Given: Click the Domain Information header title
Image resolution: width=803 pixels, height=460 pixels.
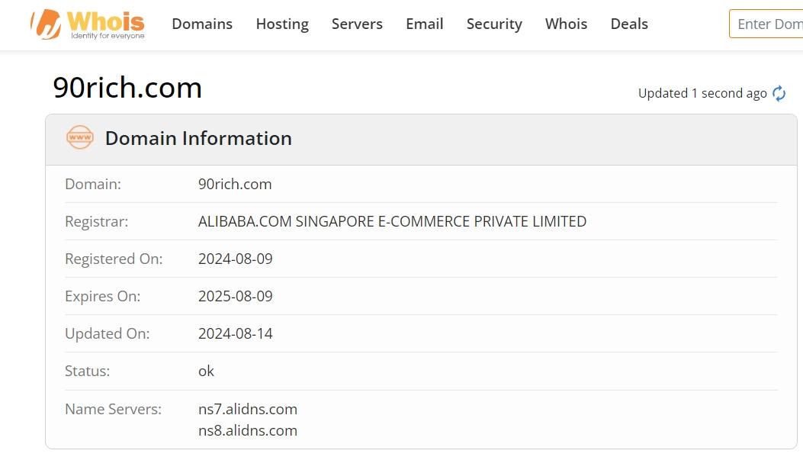Looking at the screenshot, I should pos(199,138).
